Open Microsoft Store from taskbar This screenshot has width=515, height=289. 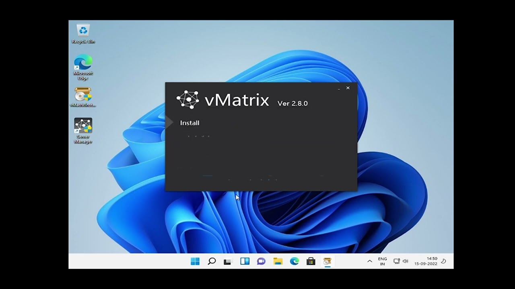311,261
